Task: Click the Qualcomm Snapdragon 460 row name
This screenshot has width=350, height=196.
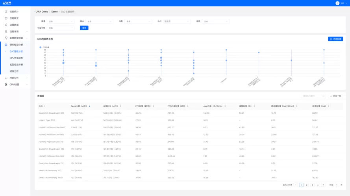Action: point(51,149)
